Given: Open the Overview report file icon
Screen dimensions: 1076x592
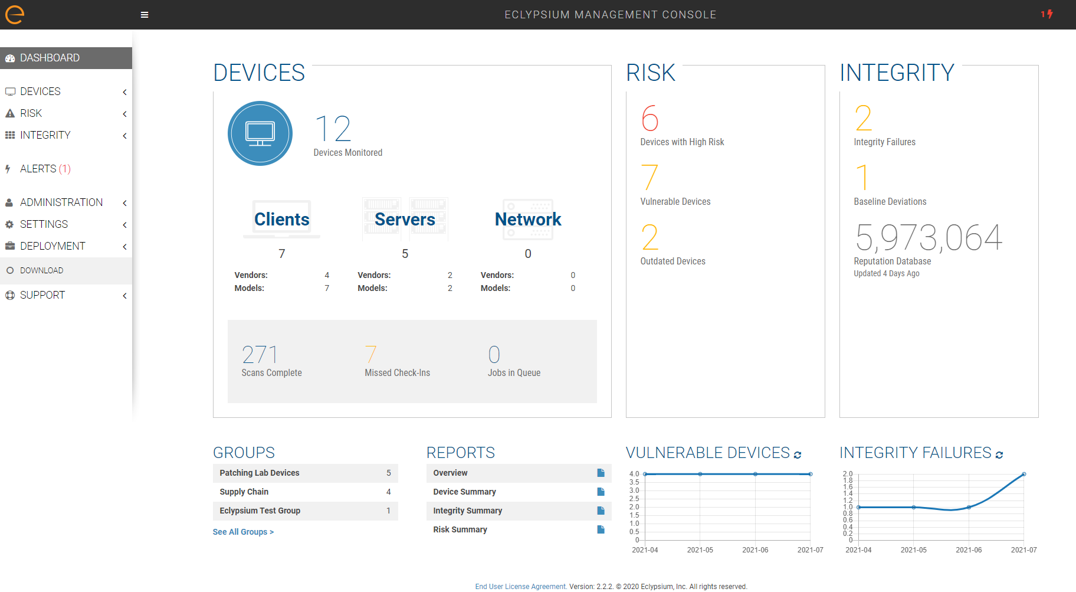Looking at the screenshot, I should (601, 473).
